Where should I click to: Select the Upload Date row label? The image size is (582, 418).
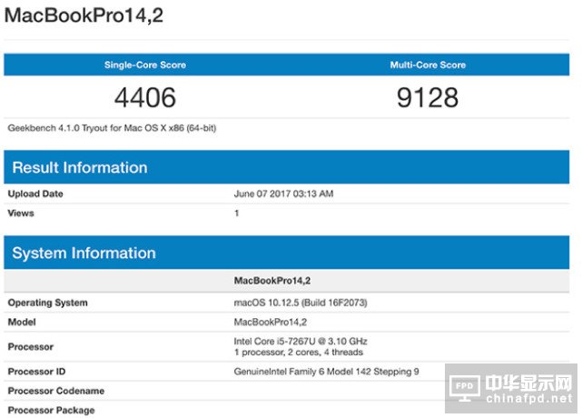[35, 194]
